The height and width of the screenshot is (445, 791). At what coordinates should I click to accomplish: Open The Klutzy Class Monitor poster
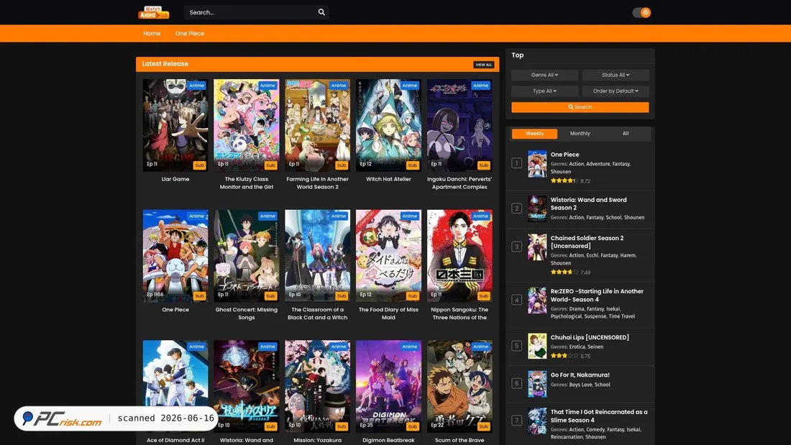pos(246,125)
